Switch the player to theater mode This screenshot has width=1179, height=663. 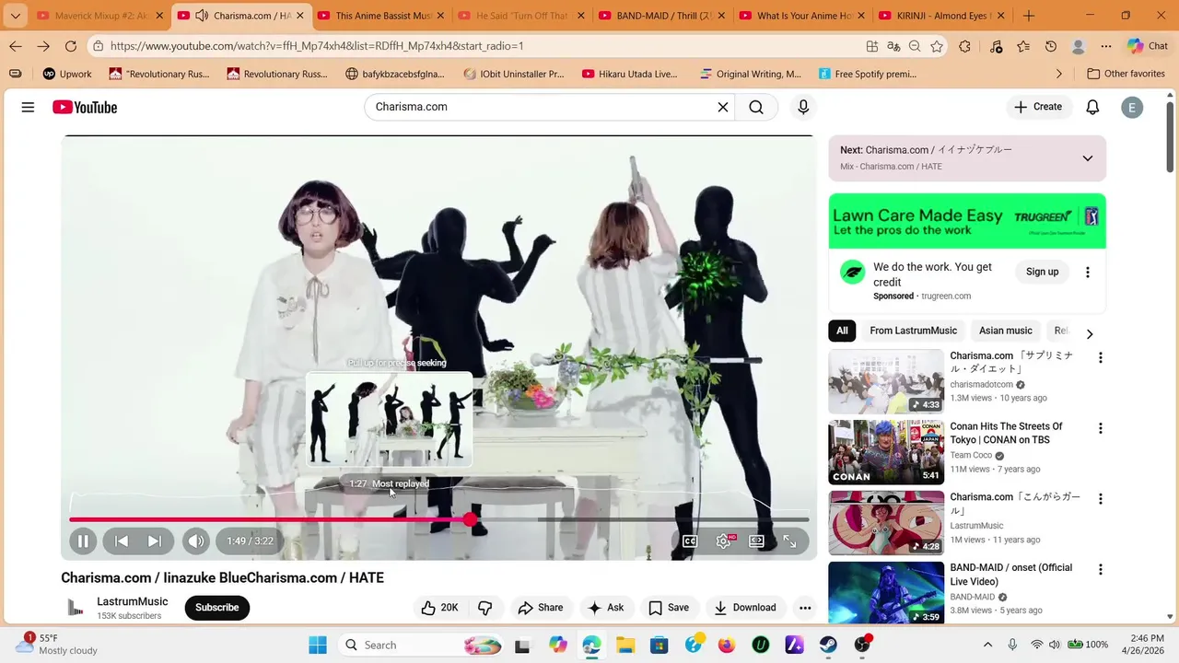pyautogui.click(x=757, y=541)
